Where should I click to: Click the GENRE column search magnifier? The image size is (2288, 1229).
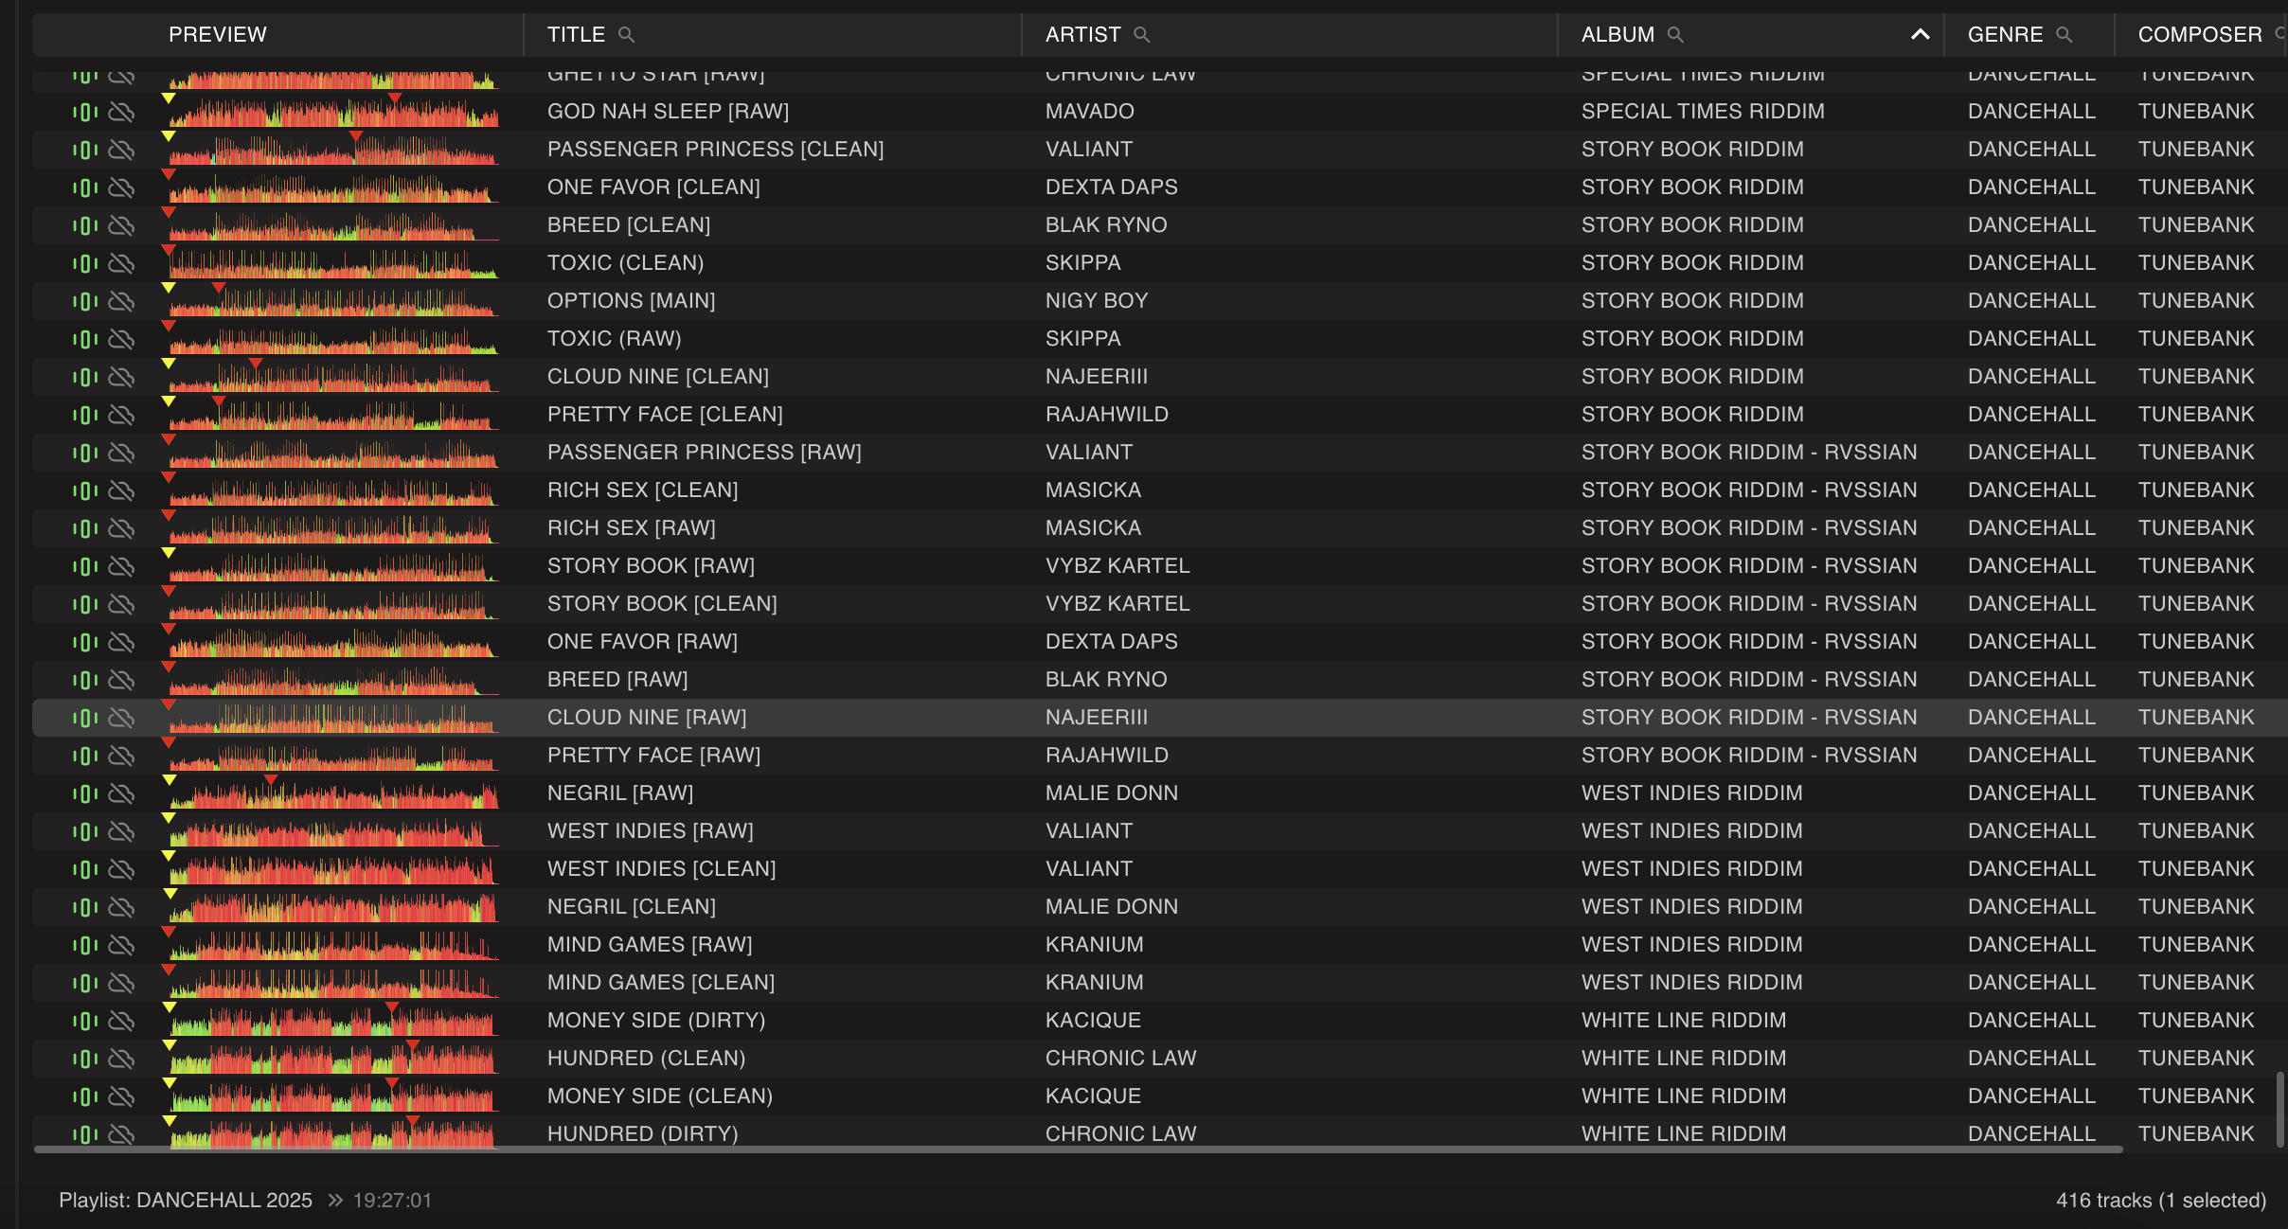point(2065,35)
